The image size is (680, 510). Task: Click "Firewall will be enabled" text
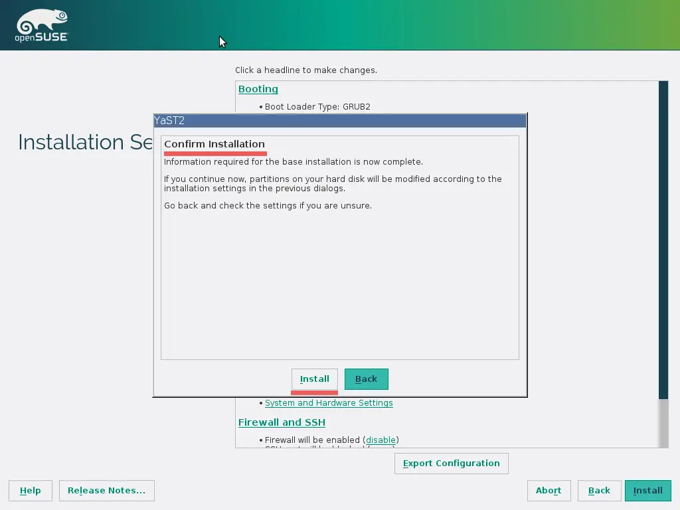(312, 440)
